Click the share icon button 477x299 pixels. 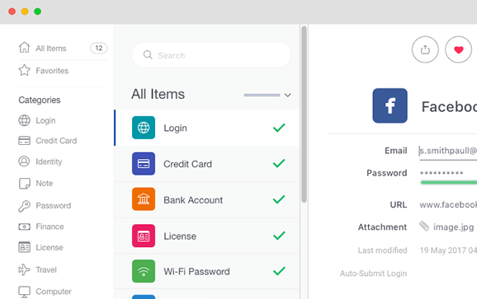coord(425,49)
